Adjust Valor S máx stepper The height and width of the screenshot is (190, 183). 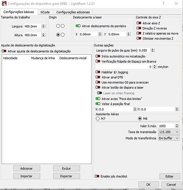coord(177,126)
